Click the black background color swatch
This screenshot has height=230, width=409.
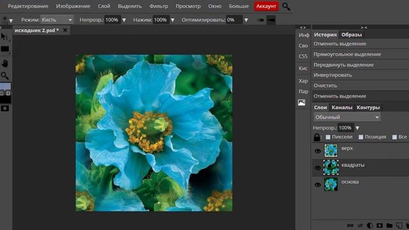pos(5,100)
